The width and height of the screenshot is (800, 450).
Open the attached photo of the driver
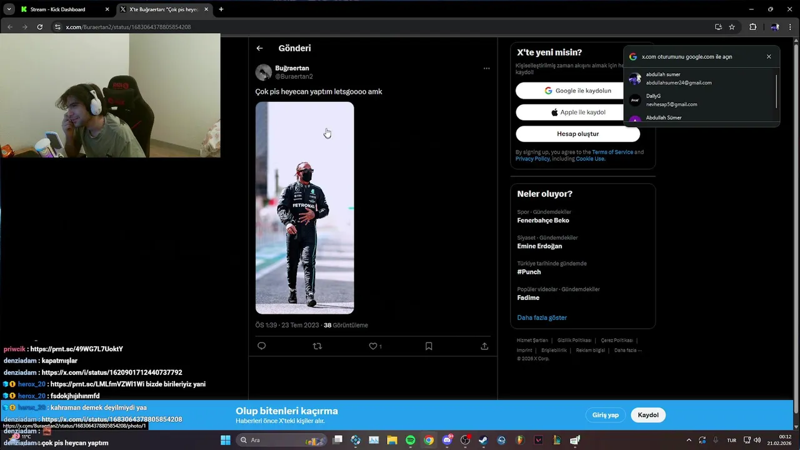pos(304,207)
